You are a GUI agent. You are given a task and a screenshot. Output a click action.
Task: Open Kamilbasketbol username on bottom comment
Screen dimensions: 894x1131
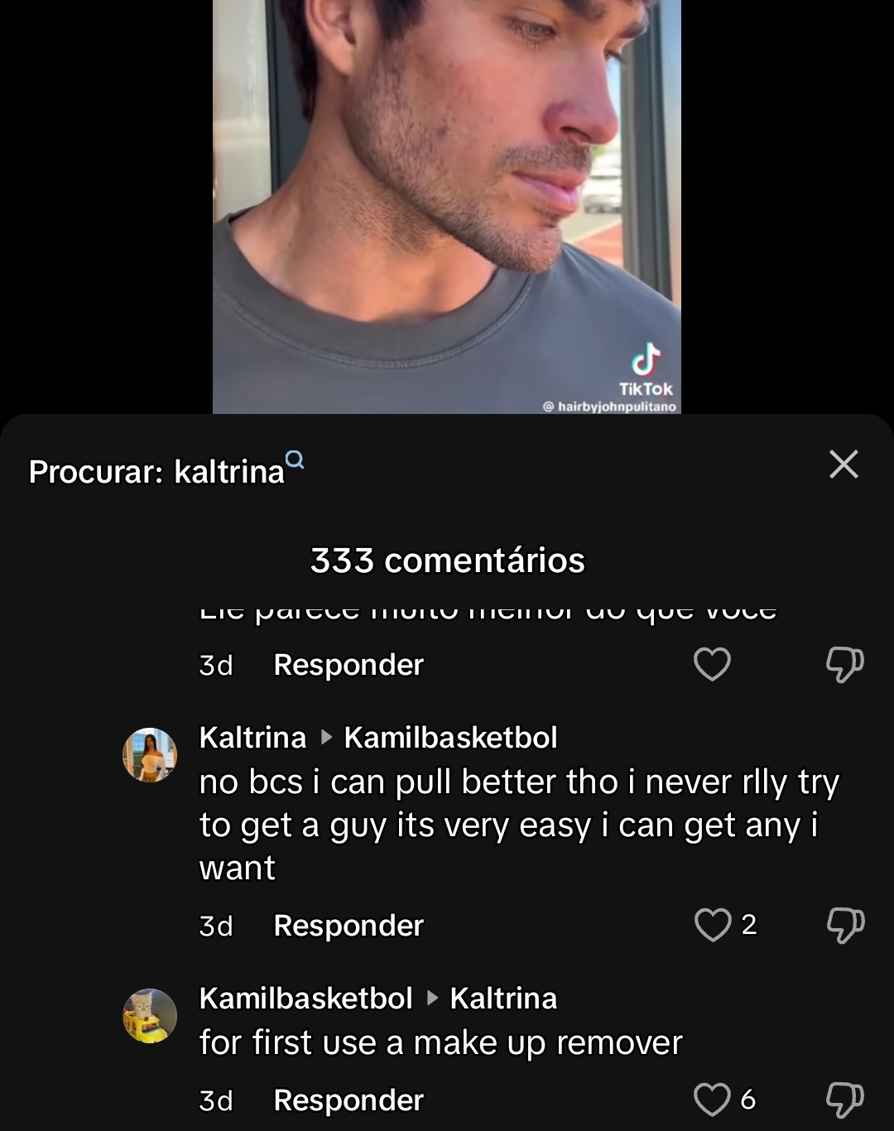coord(305,999)
